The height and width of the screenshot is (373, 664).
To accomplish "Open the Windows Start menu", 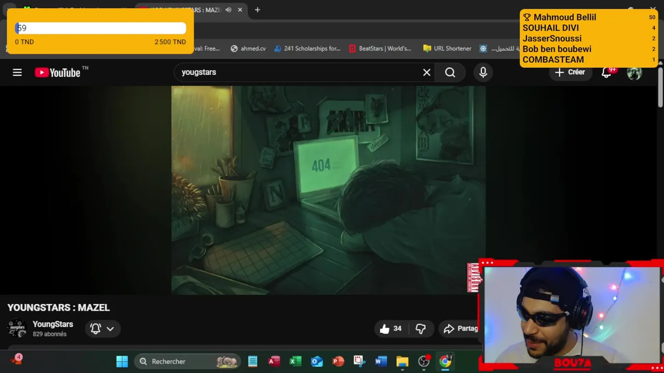I will click(122, 362).
